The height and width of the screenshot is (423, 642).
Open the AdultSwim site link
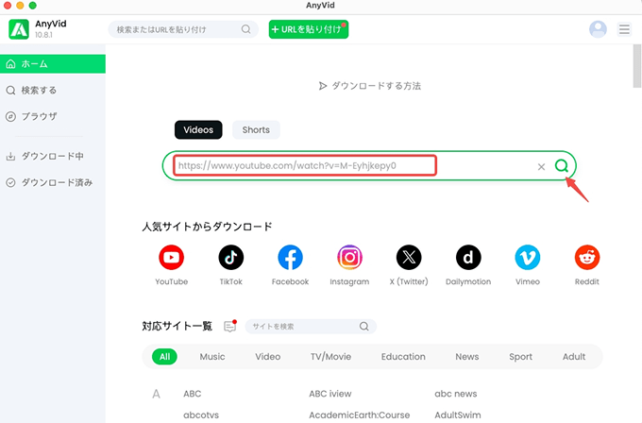tap(458, 415)
